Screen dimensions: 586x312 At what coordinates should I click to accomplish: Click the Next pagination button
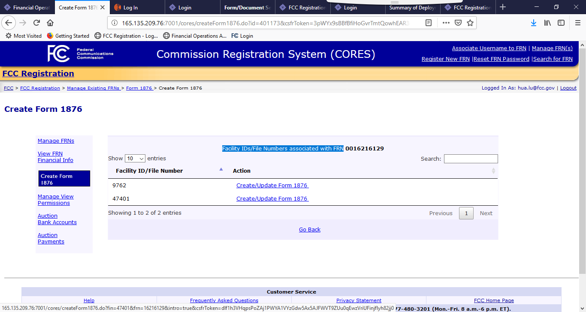pos(486,213)
